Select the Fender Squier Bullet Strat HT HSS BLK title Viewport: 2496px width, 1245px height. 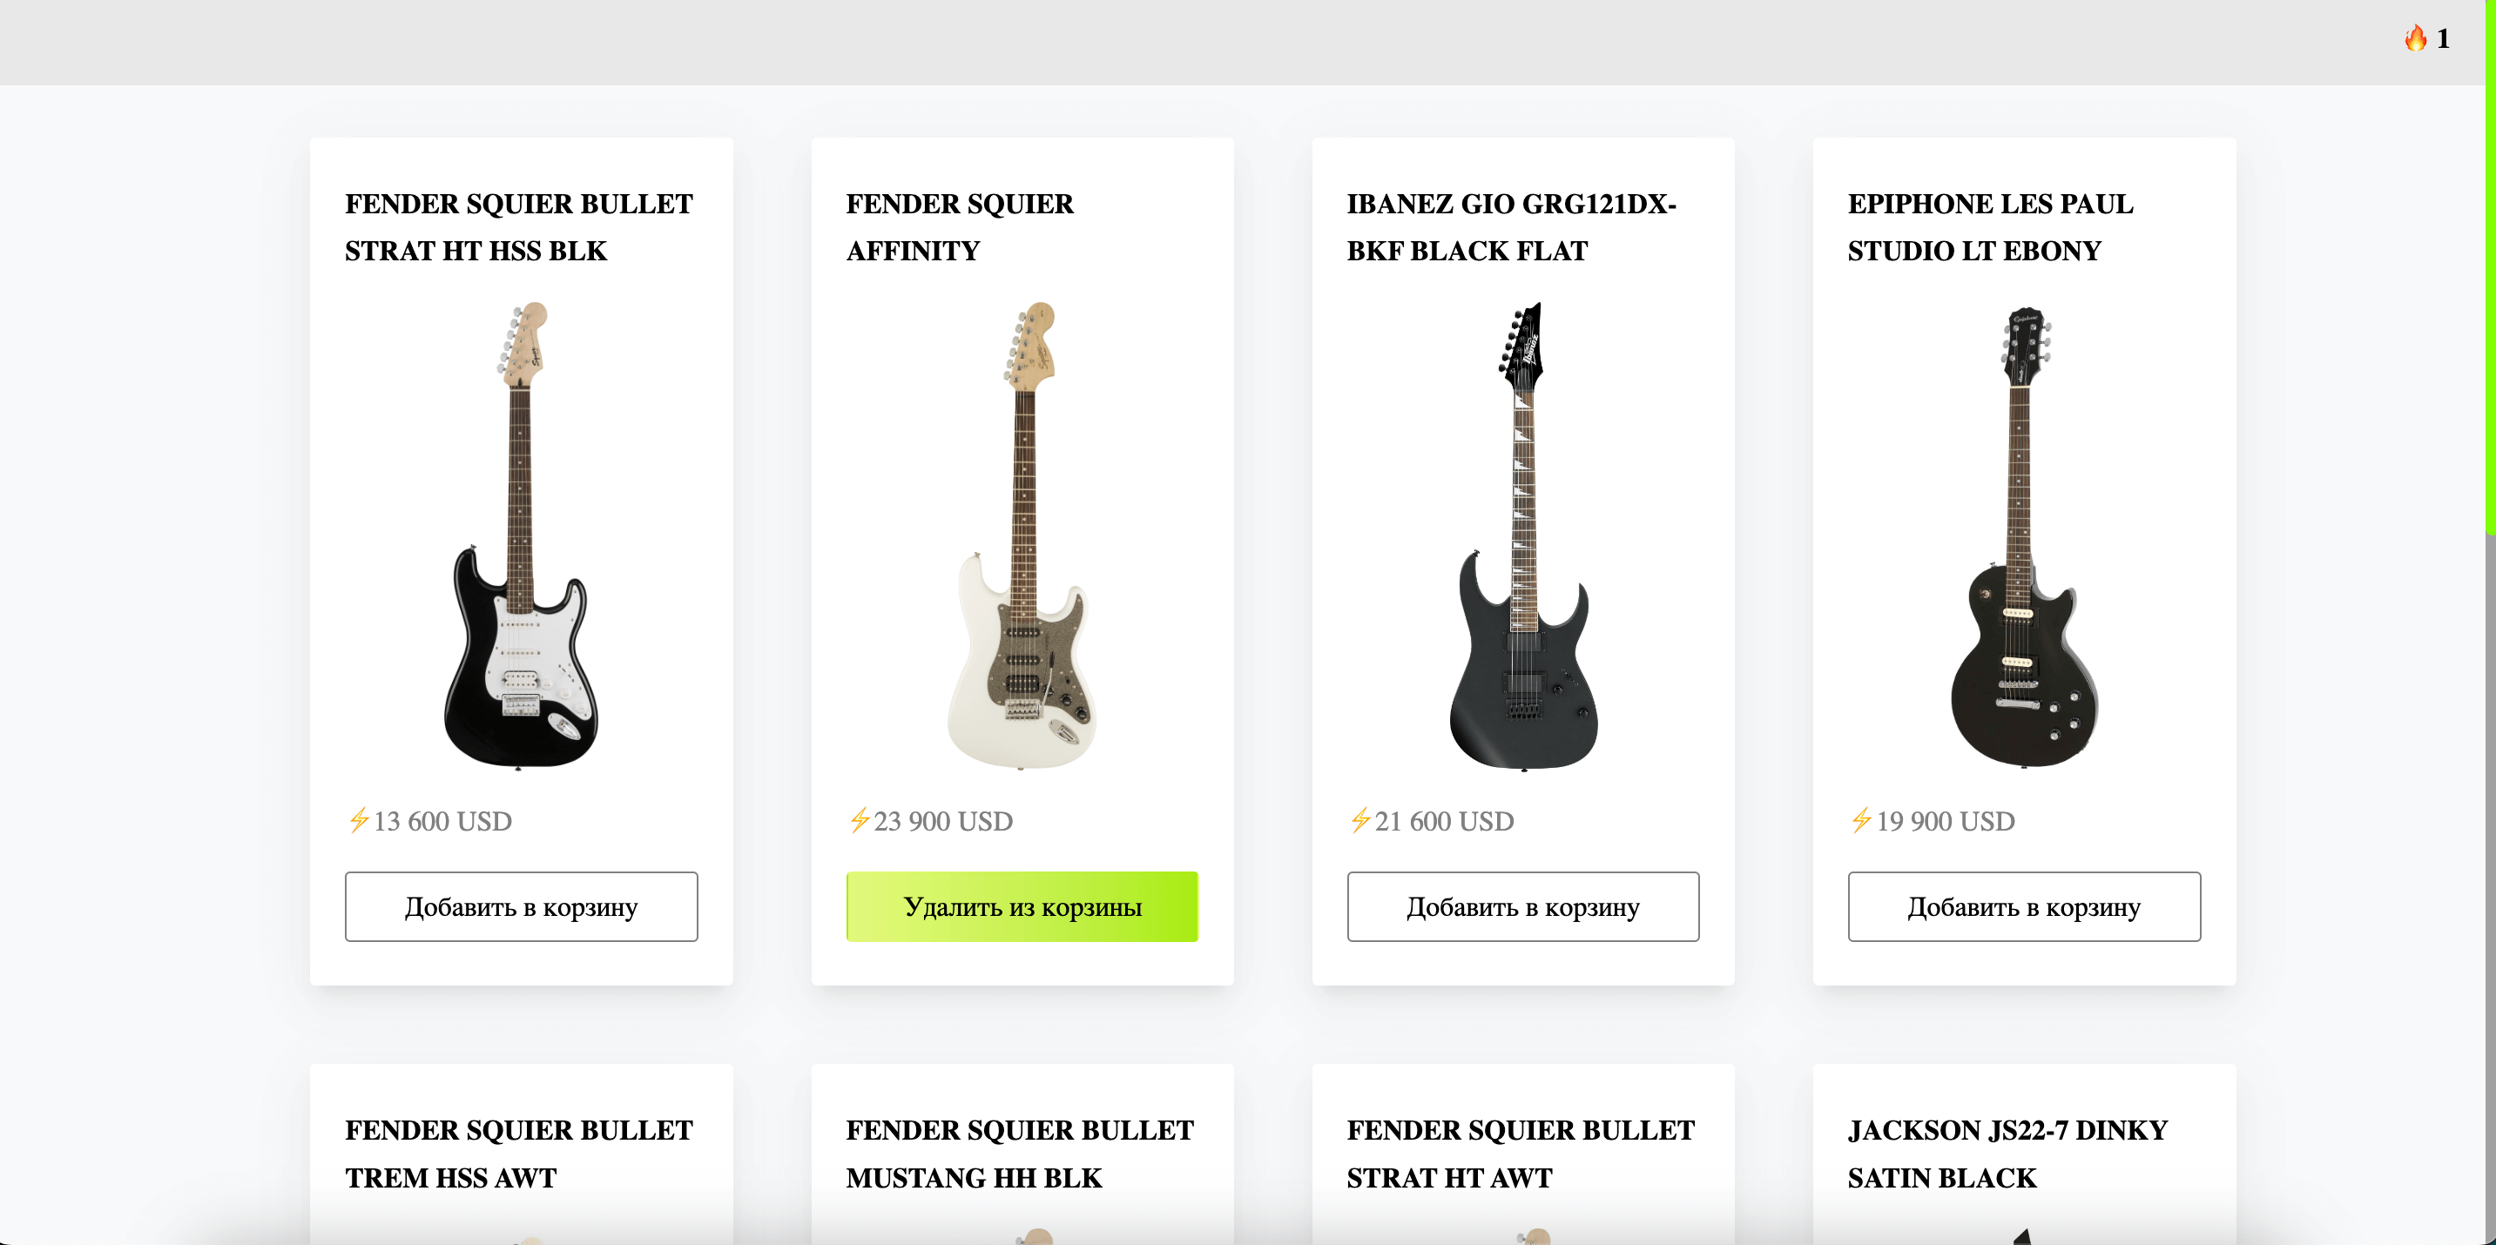coord(519,226)
